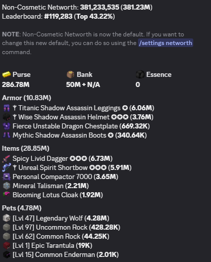Click the Spicy Livid Dagger icon

pyautogui.click(x=7, y=158)
